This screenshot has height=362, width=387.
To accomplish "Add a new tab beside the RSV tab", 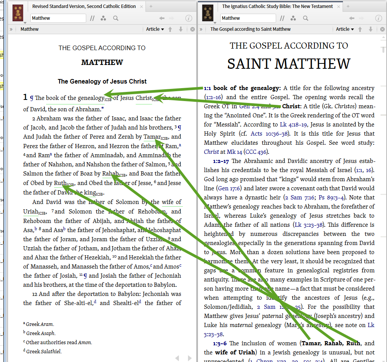I will (151, 6).
